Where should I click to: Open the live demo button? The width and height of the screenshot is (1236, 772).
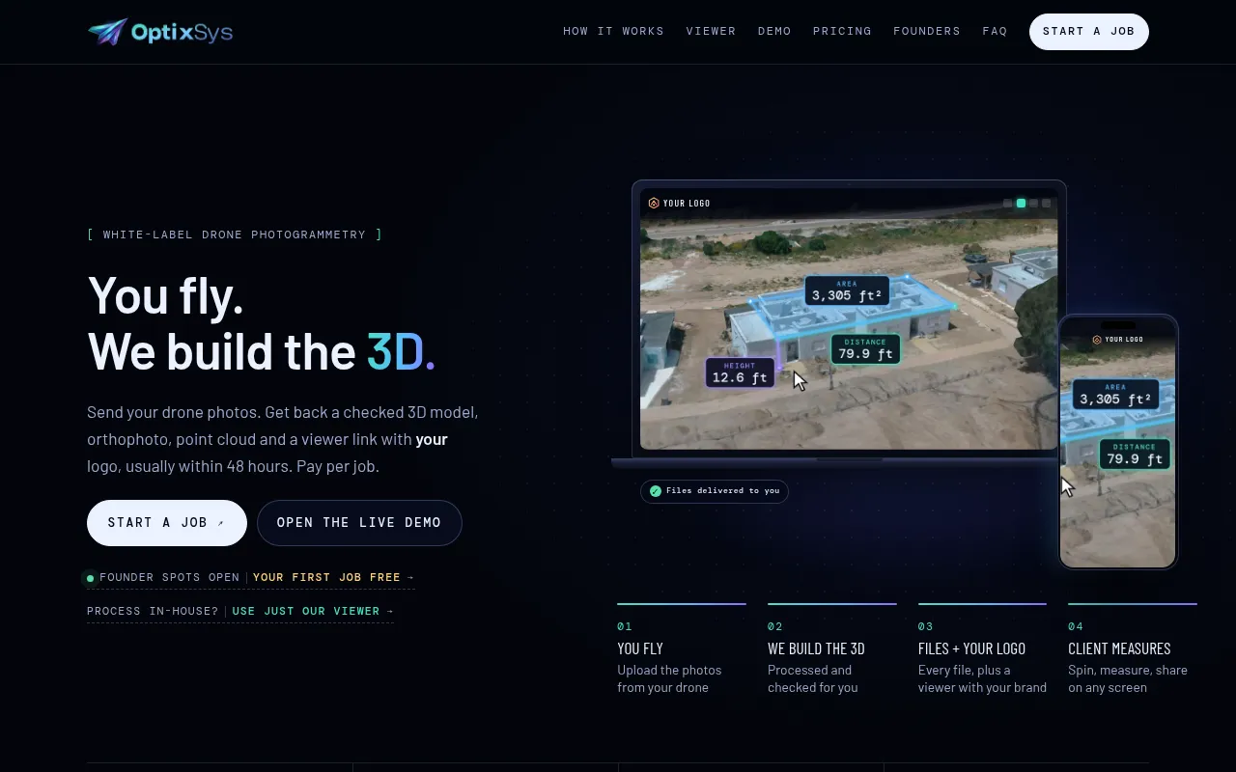coord(359,523)
